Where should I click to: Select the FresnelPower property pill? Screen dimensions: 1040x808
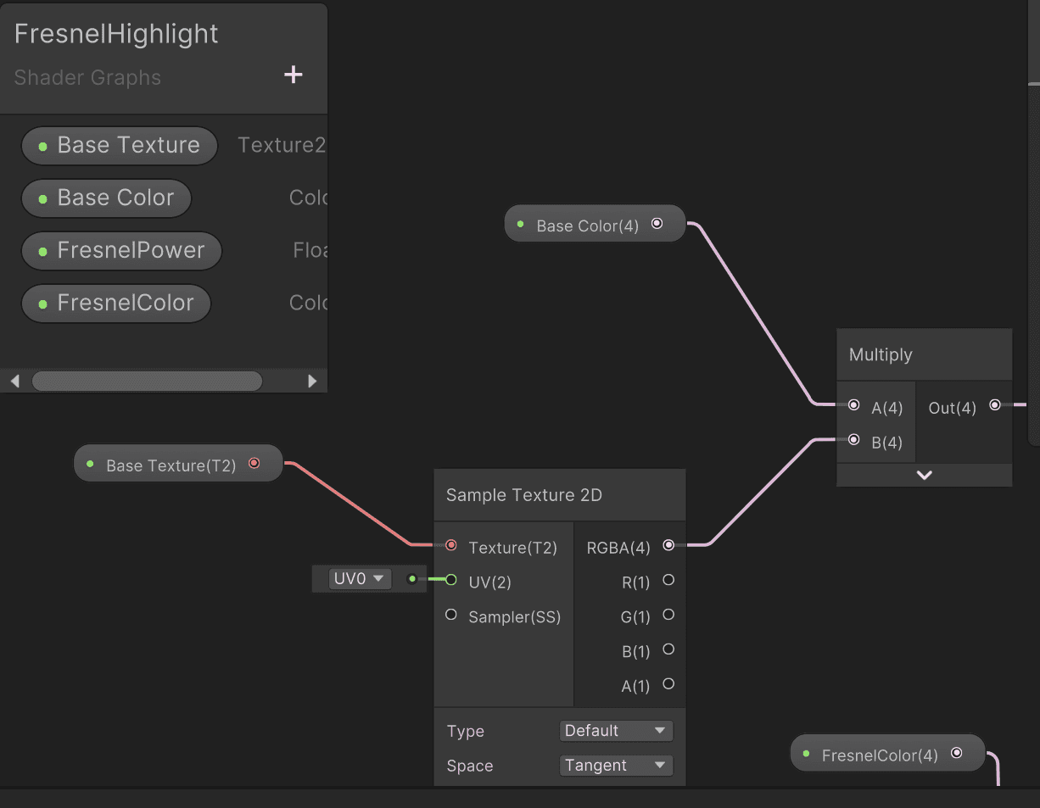tap(121, 251)
